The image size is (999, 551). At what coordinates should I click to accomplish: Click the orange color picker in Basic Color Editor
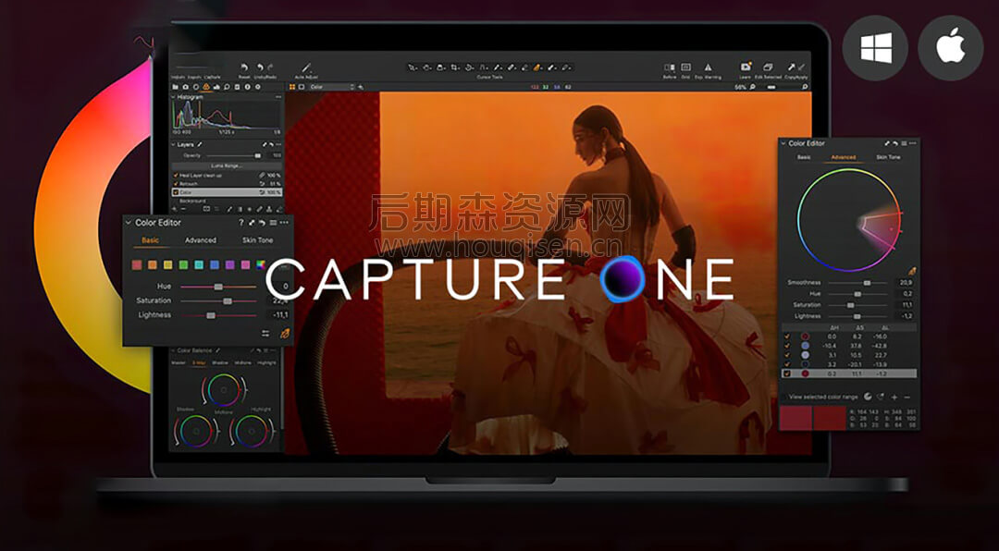click(284, 333)
